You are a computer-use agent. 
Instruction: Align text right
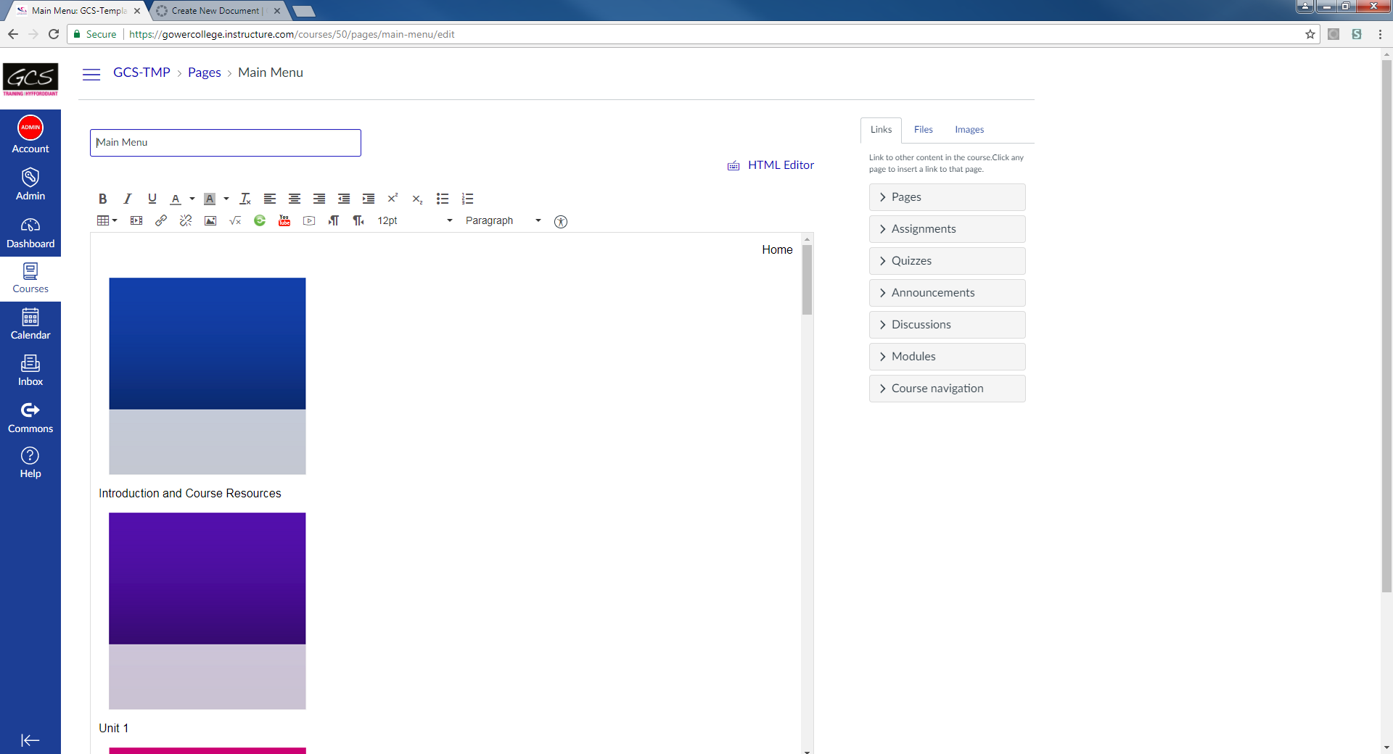tap(319, 199)
